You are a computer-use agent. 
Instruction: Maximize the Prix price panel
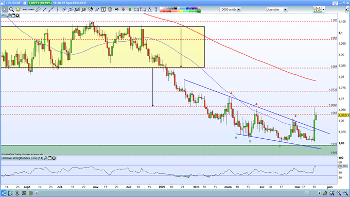(13, 15)
